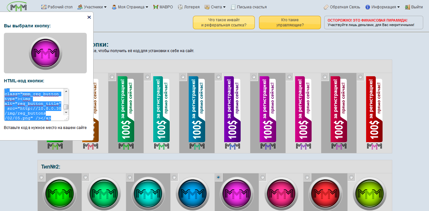Close the selected-button popup with the X
The width and height of the screenshot is (429, 211).
(x=89, y=17)
